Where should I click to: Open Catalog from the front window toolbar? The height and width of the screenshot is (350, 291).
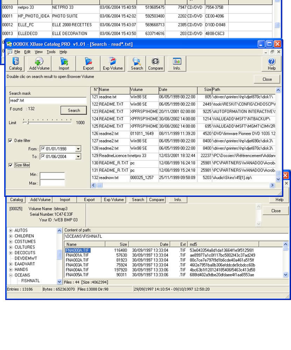(15, 64)
